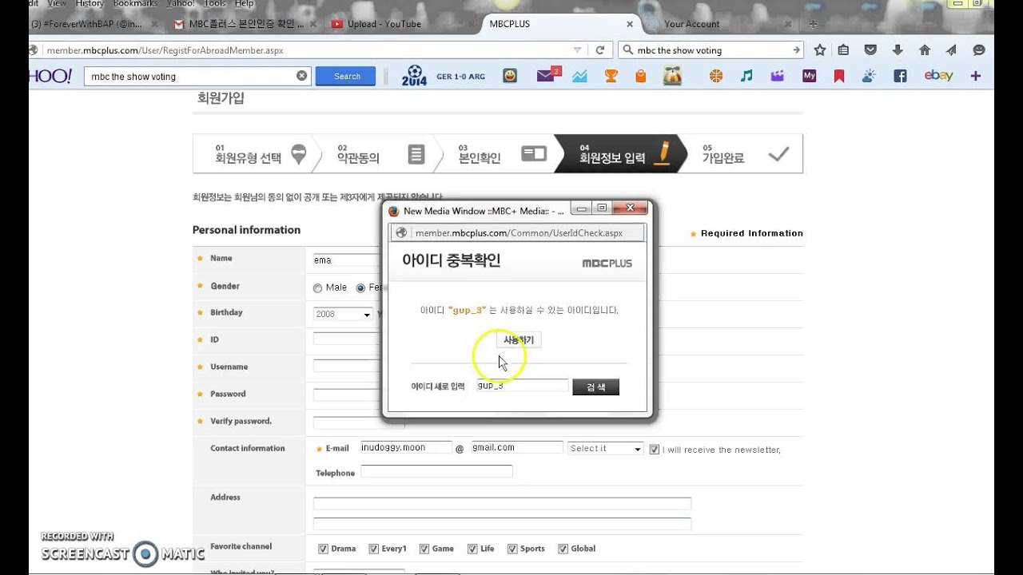Open the URL bar history dropdown arrow
This screenshot has height=575, width=1023.
click(x=577, y=50)
